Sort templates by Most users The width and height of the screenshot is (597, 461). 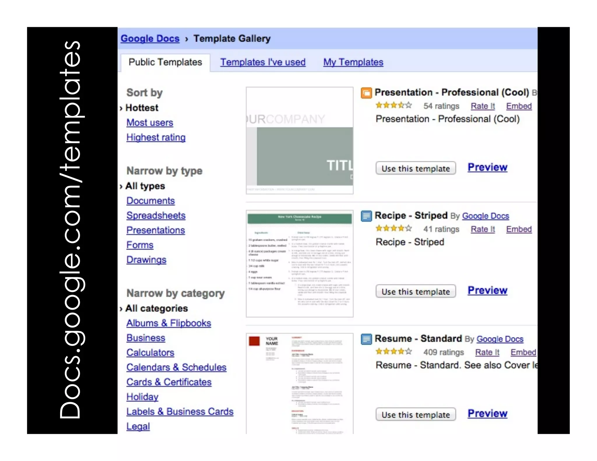(x=150, y=123)
